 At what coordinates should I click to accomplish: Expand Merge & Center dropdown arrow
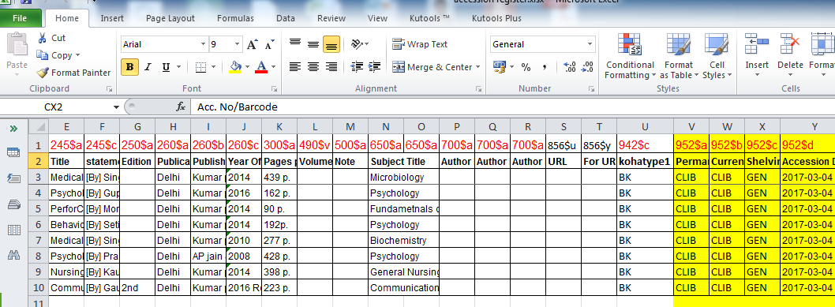pos(477,67)
